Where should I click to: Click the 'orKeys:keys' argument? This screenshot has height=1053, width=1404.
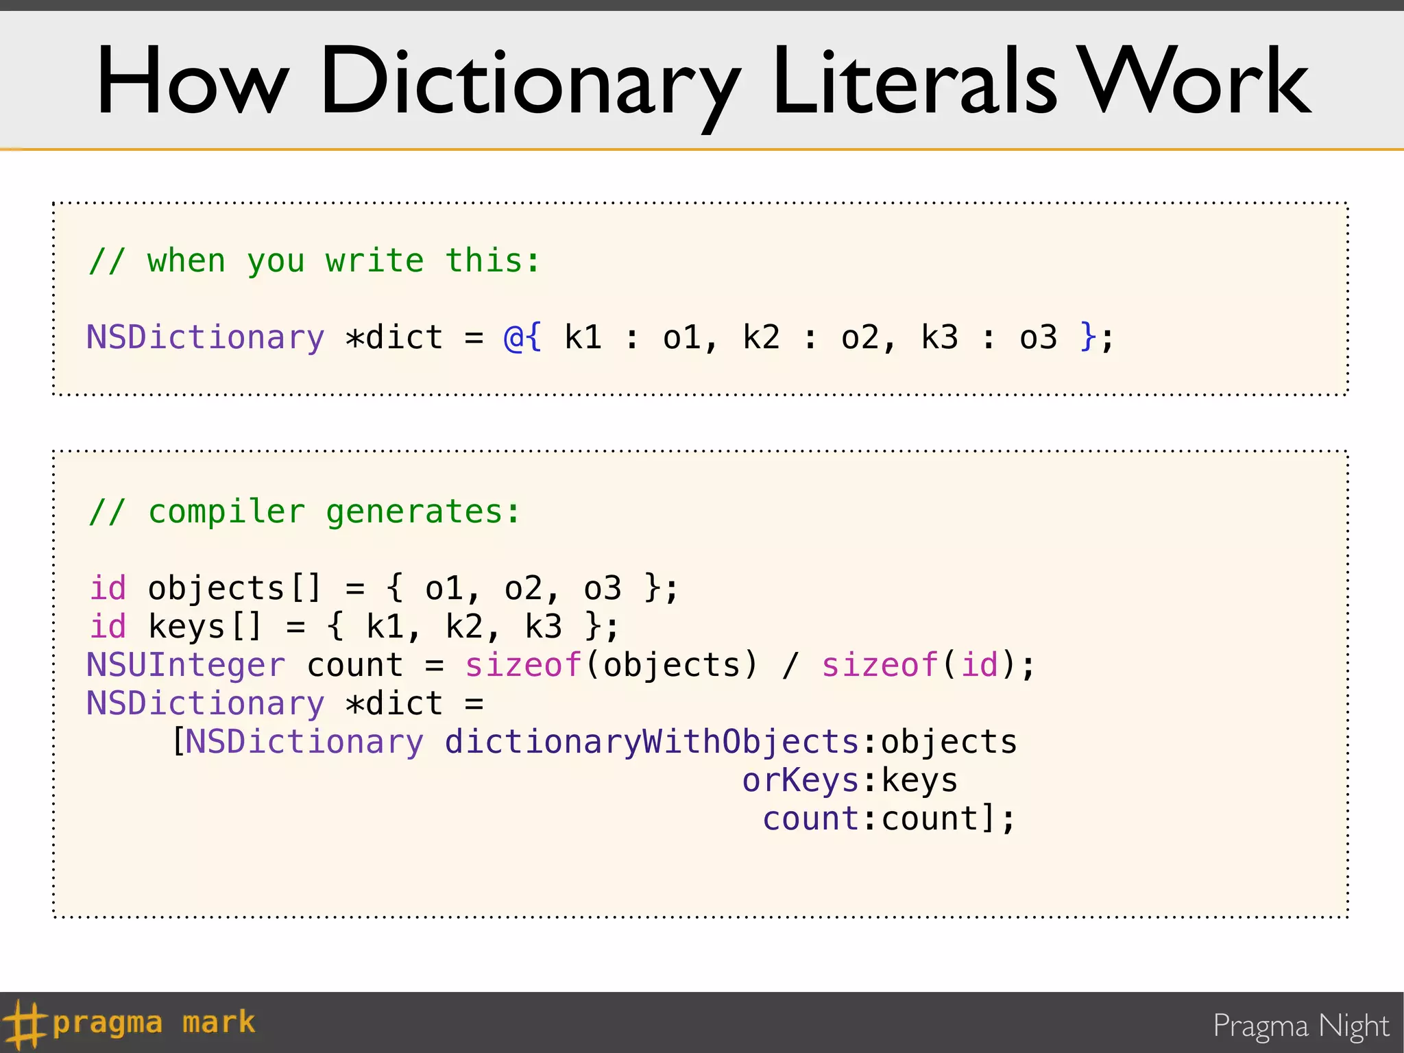[x=850, y=780]
